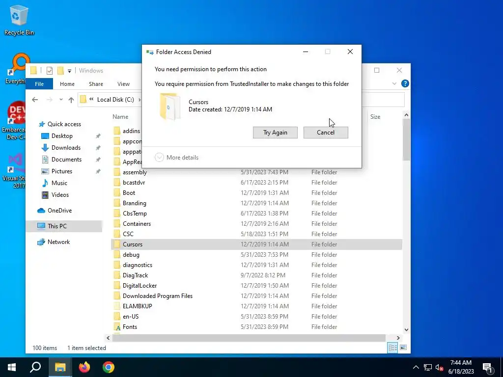This screenshot has width=503, height=377.
Task: Switch to details view icon in status bar
Action: click(x=392, y=348)
